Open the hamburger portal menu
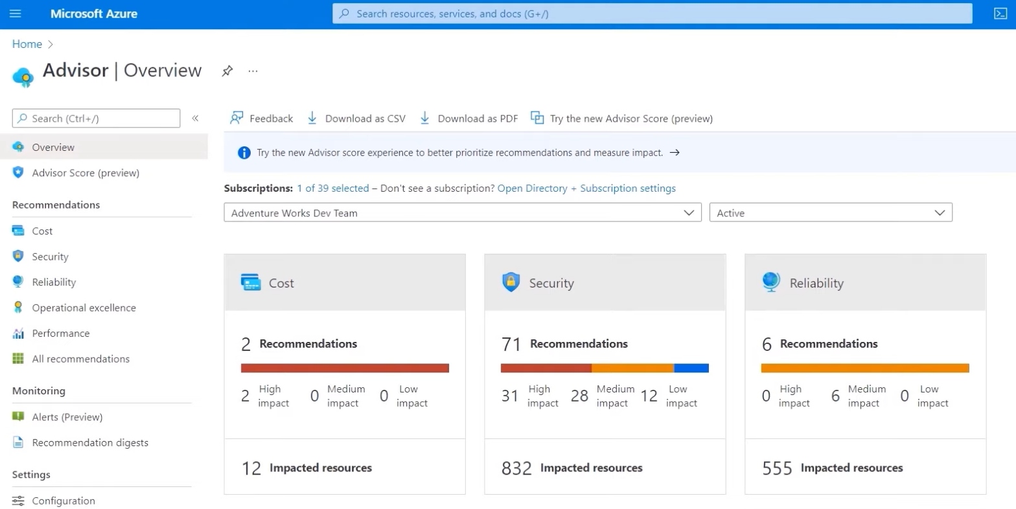The image size is (1016, 509). tap(16, 14)
